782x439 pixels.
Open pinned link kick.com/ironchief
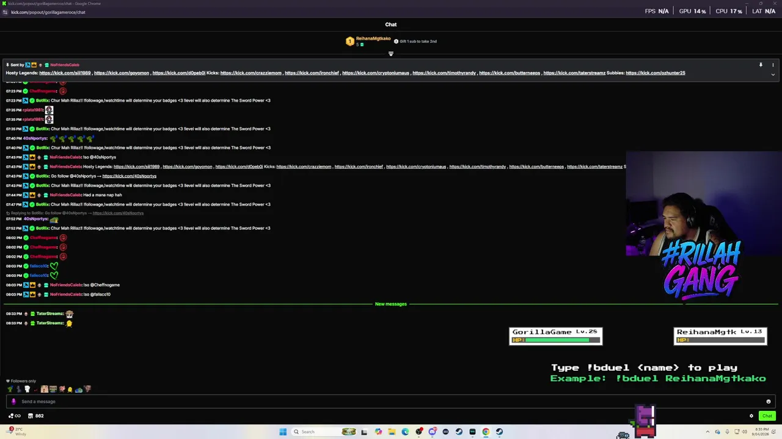point(312,73)
